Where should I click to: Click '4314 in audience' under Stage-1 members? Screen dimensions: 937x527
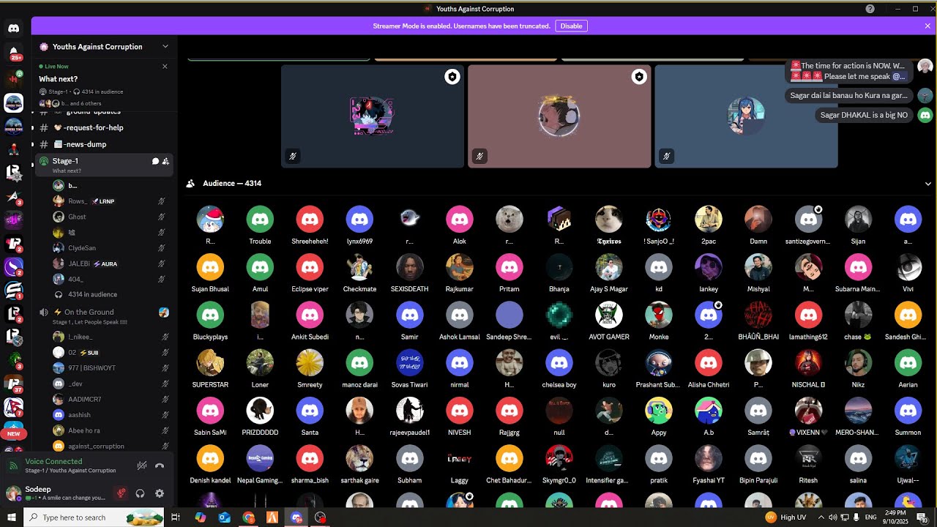point(92,294)
